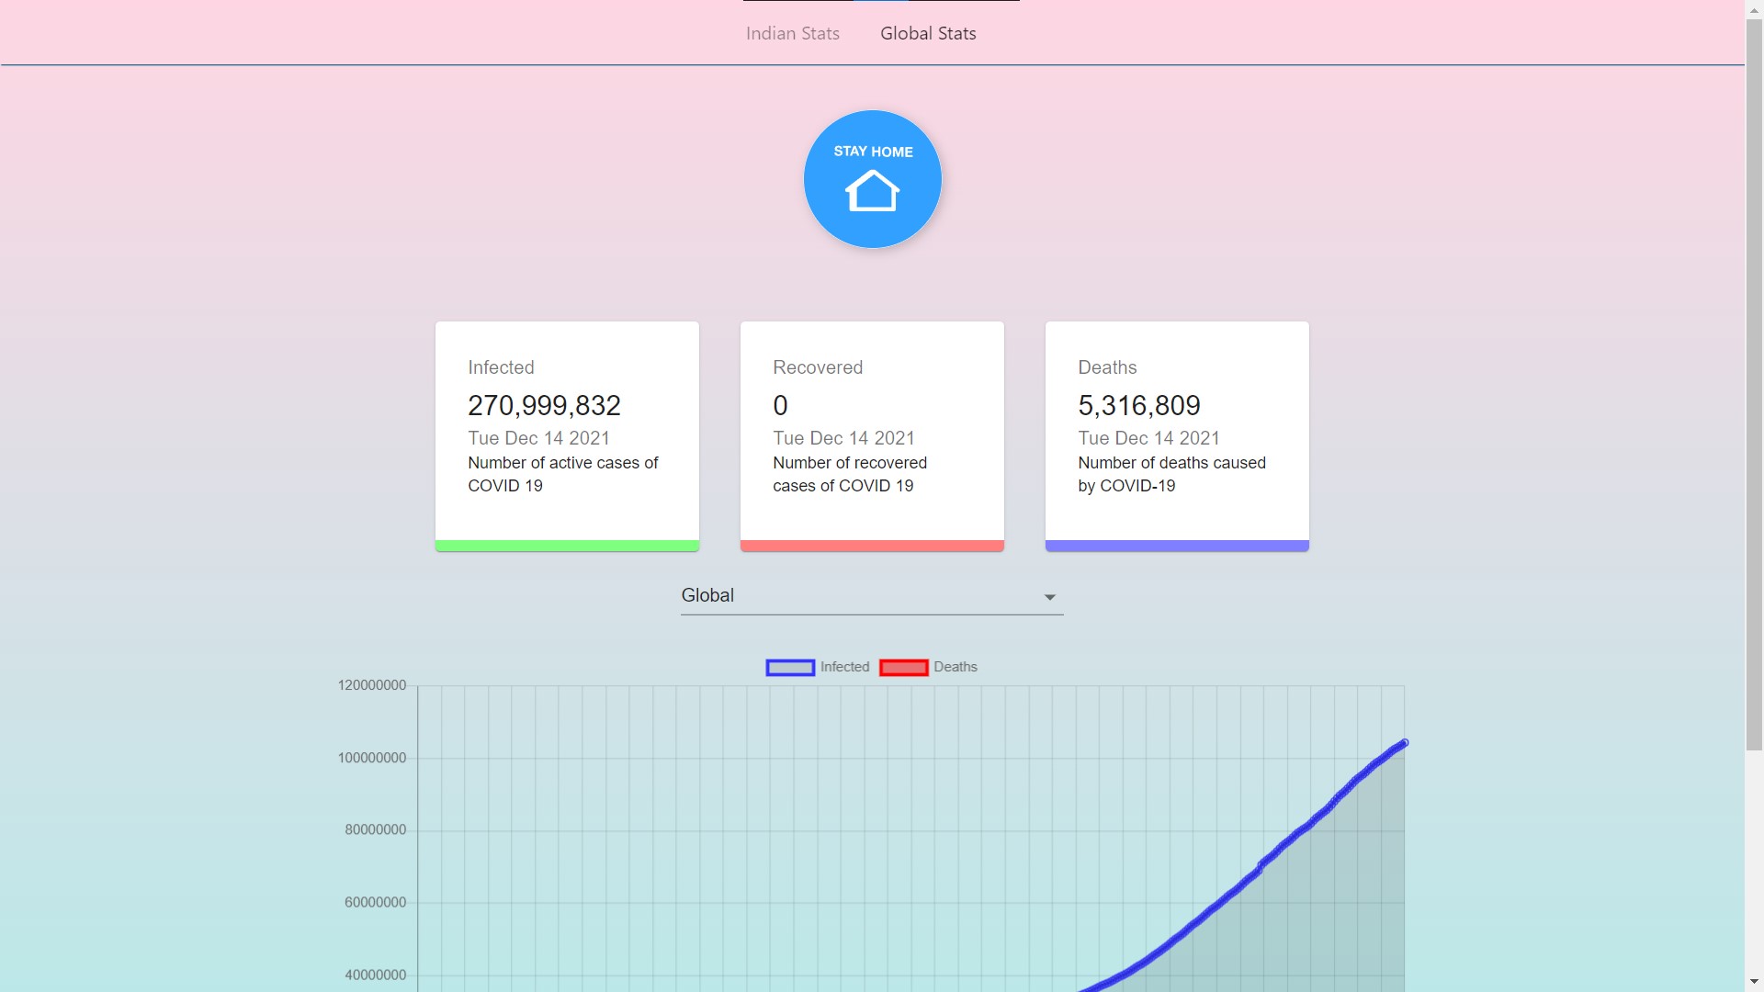
Task: Click the 60000000 y-axis label
Action: [x=376, y=902]
